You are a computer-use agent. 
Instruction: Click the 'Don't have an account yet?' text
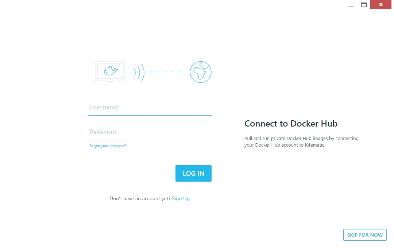(140, 198)
